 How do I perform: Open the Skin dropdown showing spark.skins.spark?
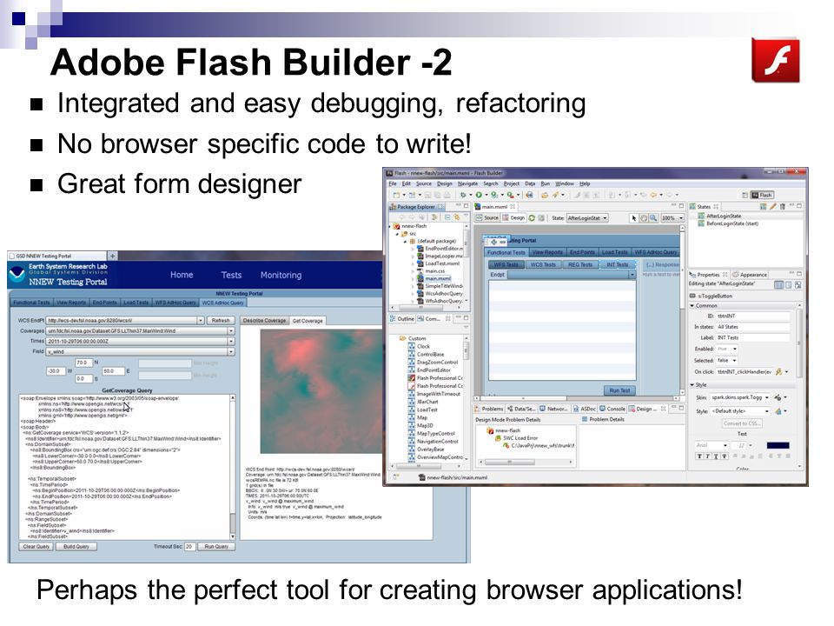(x=740, y=397)
